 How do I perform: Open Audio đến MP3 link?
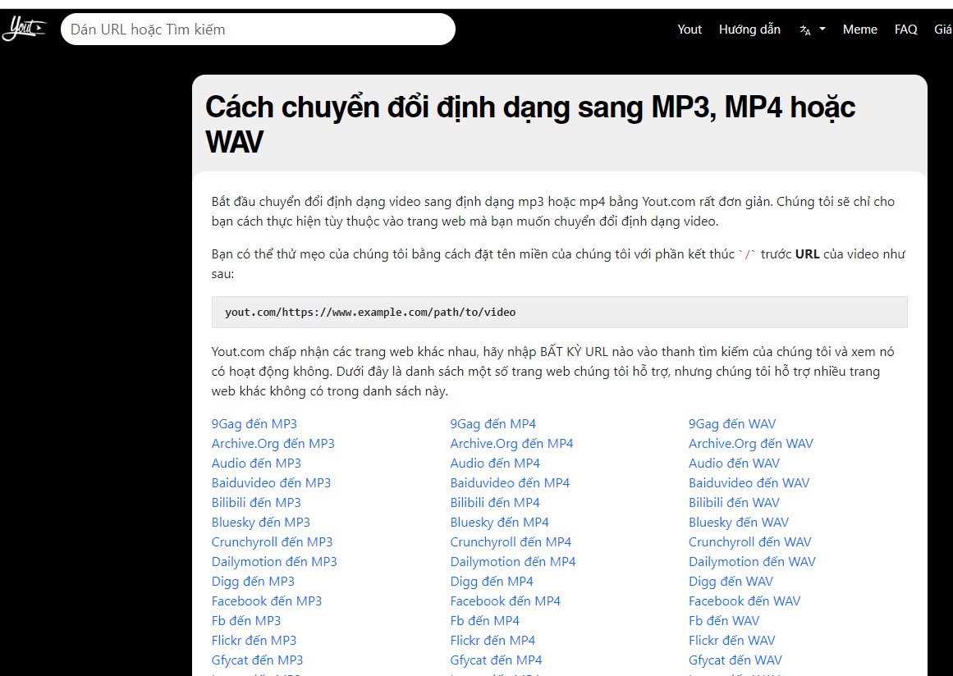[x=256, y=463]
